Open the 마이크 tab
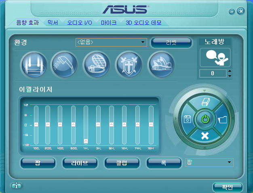The width and height of the screenshot is (253, 193). tap(109, 23)
